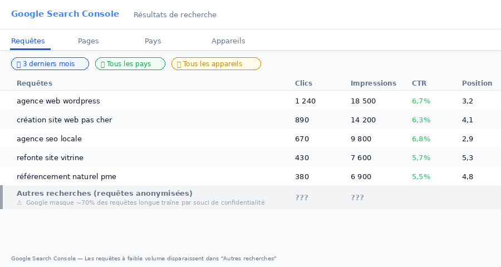Click the 'Autres recherches (requêtes anonymisées)' row
Screen dimensions: 501x267
point(105,194)
